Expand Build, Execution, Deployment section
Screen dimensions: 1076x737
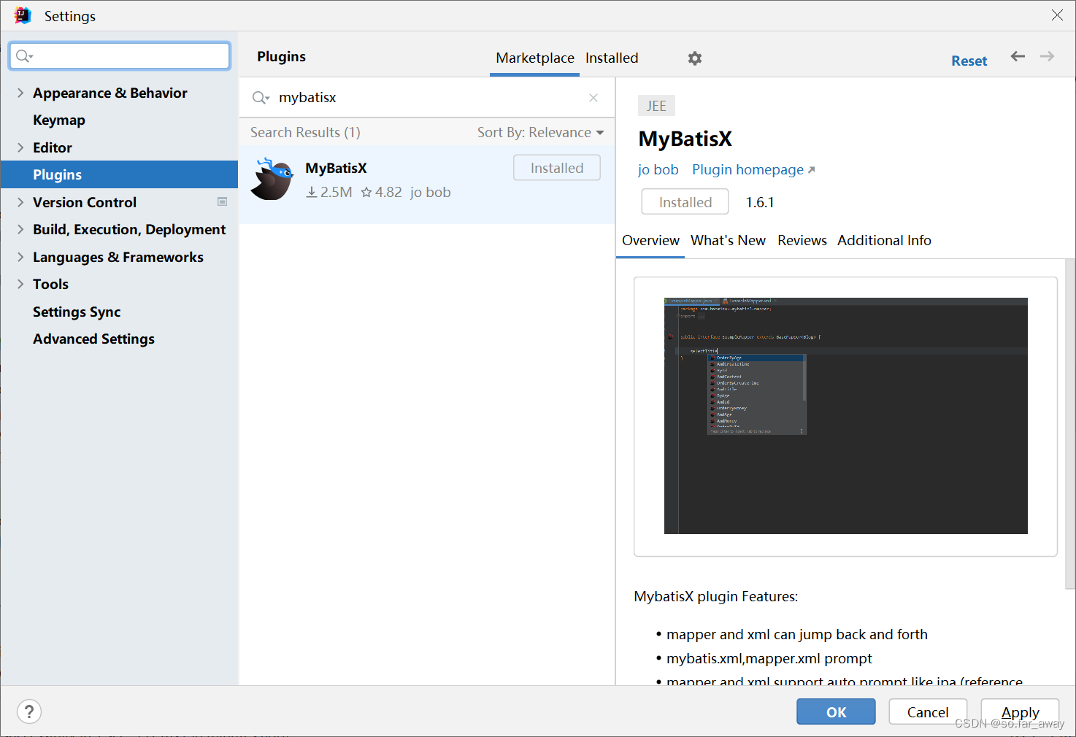point(20,229)
